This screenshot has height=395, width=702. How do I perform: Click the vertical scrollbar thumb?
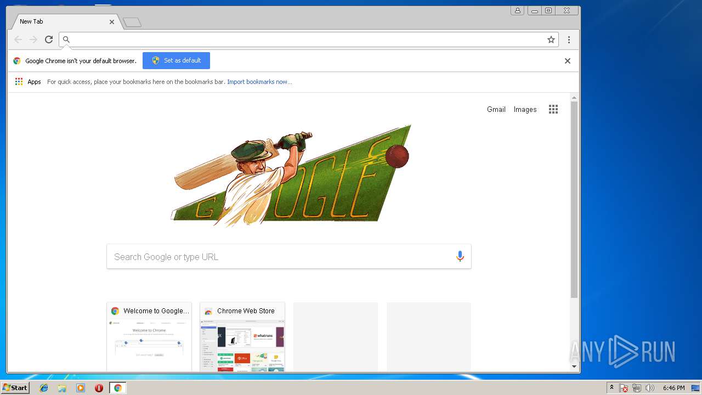click(x=574, y=200)
